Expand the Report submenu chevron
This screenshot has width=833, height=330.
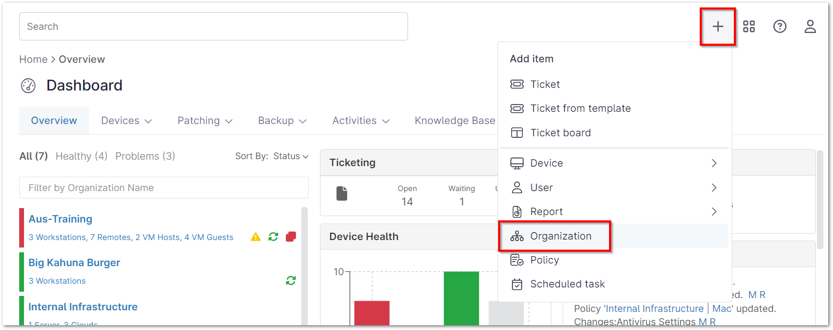coord(714,211)
